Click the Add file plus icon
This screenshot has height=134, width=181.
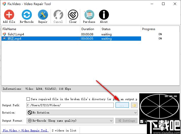click(x=9, y=15)
